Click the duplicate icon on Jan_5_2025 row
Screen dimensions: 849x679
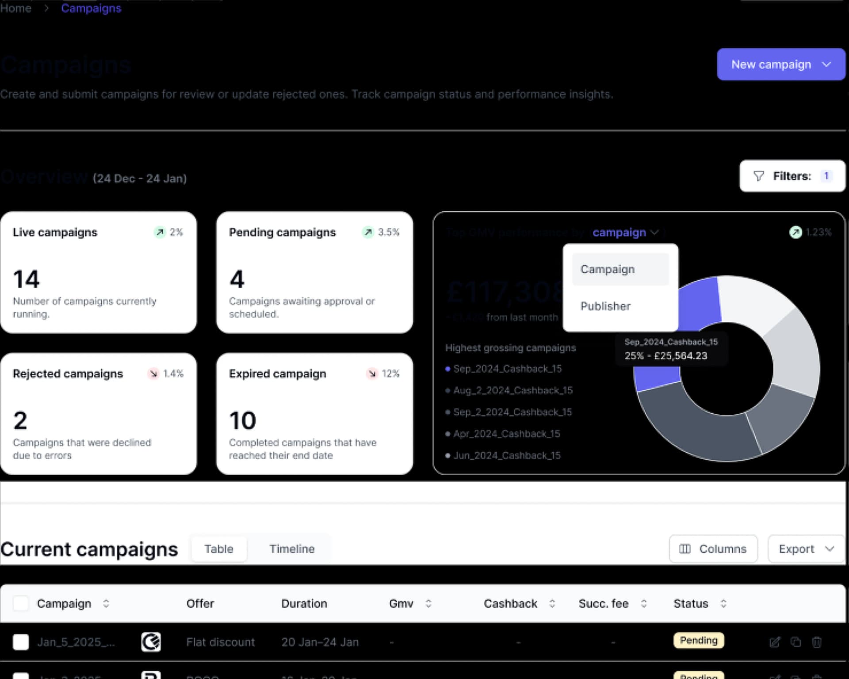tap(795, 642)
